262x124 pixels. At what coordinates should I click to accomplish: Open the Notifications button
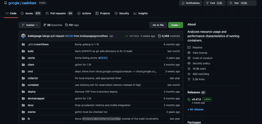(191, 3)
